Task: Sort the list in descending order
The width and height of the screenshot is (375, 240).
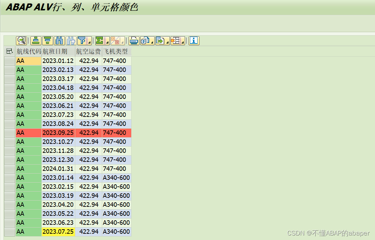Action: tap(47, 41)
